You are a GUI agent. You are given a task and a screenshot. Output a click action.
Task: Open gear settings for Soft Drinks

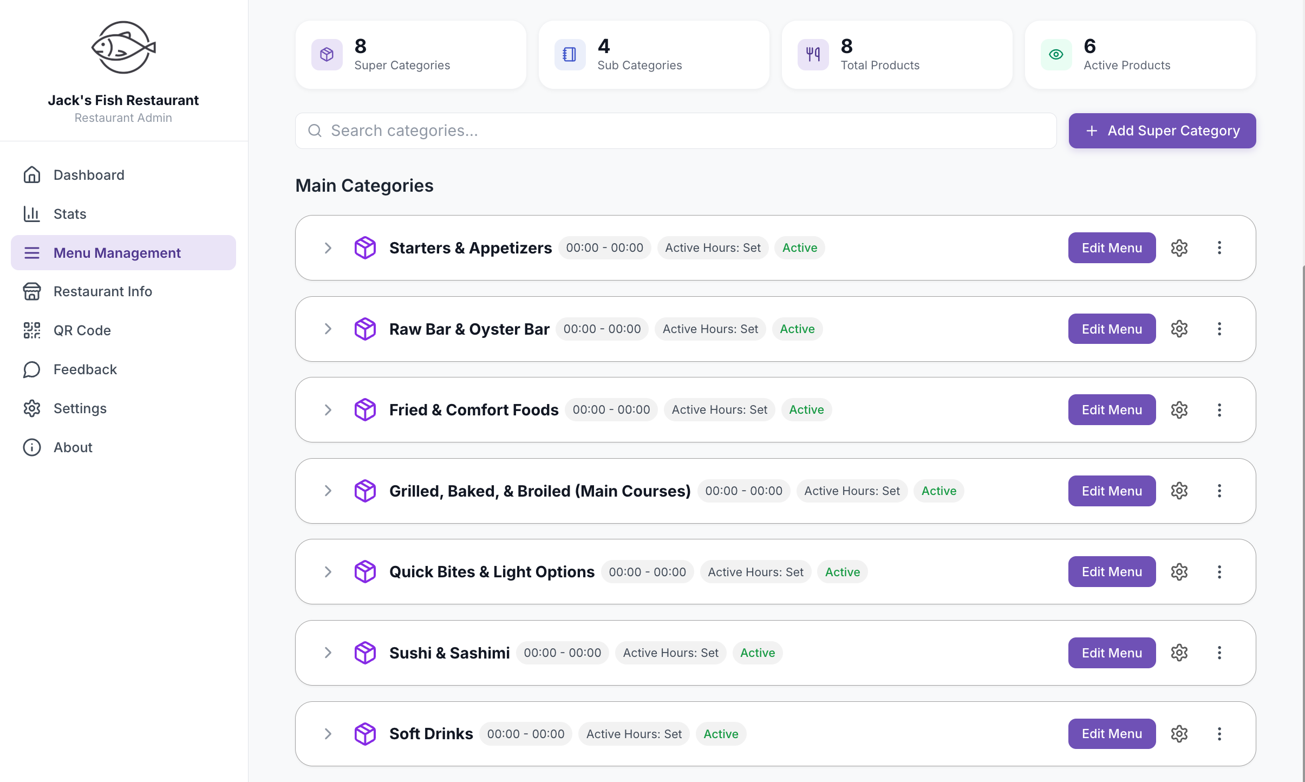click(x=1179, y=734)
